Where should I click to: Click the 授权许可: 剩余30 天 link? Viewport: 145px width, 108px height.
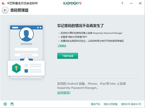(x=131, y=104)
